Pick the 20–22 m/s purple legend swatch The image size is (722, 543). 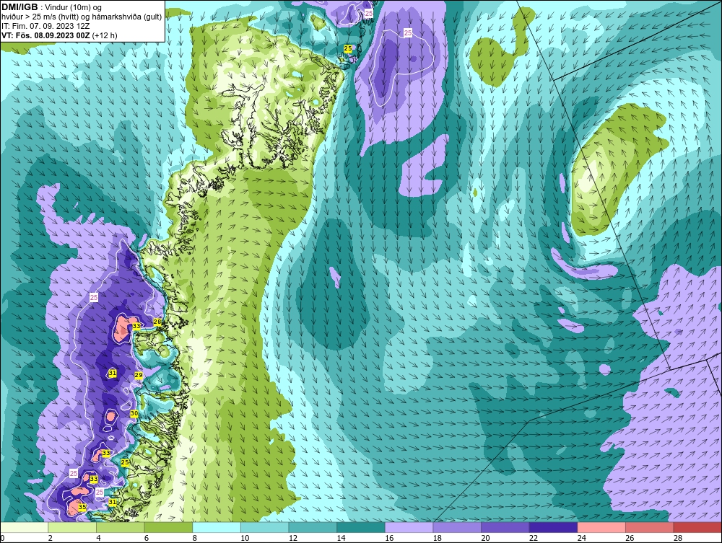point(505,527)
